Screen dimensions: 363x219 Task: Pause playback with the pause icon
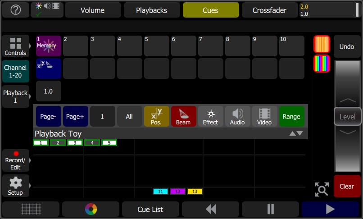click(270, 209)
